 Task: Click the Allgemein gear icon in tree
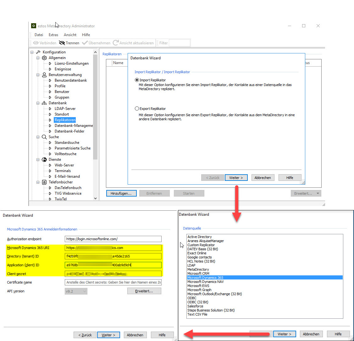tap(44, 58)
